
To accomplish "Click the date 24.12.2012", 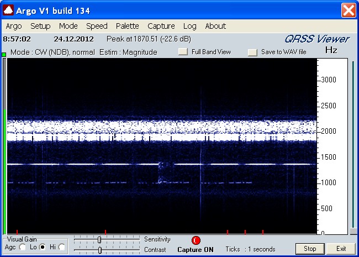I will point(73,39).
